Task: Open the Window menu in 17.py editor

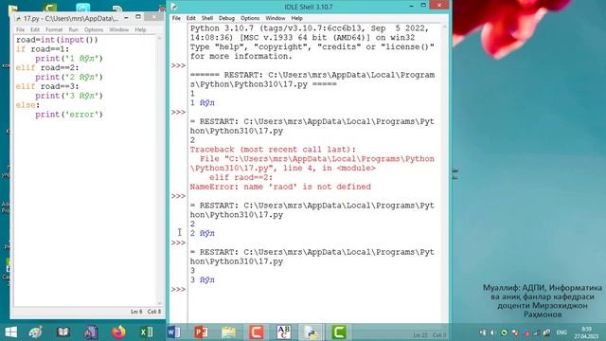Action: coord(118,29)
